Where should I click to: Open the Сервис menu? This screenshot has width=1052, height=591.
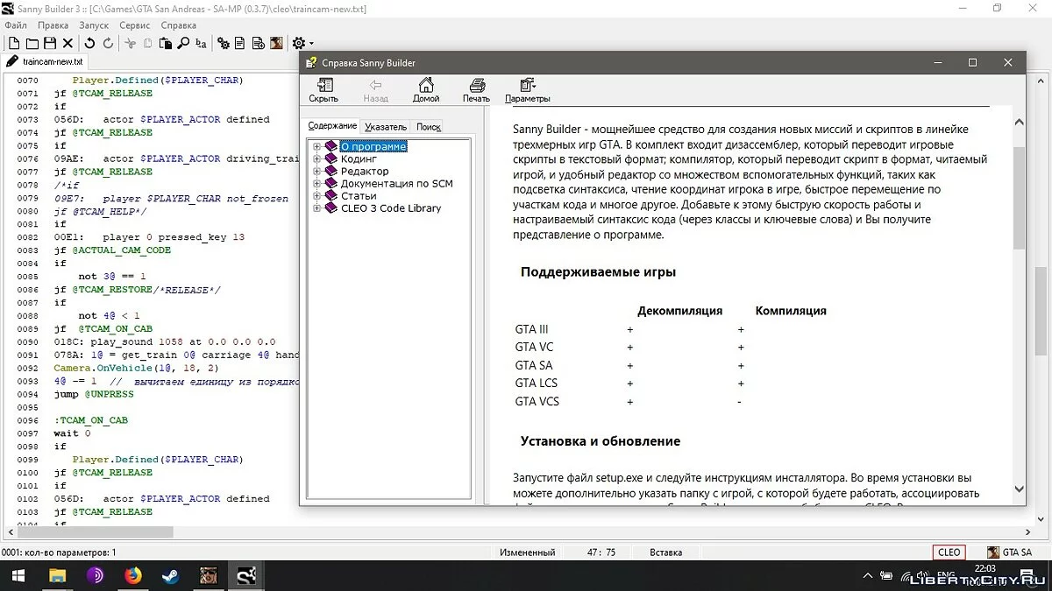[x=134, y=25]
